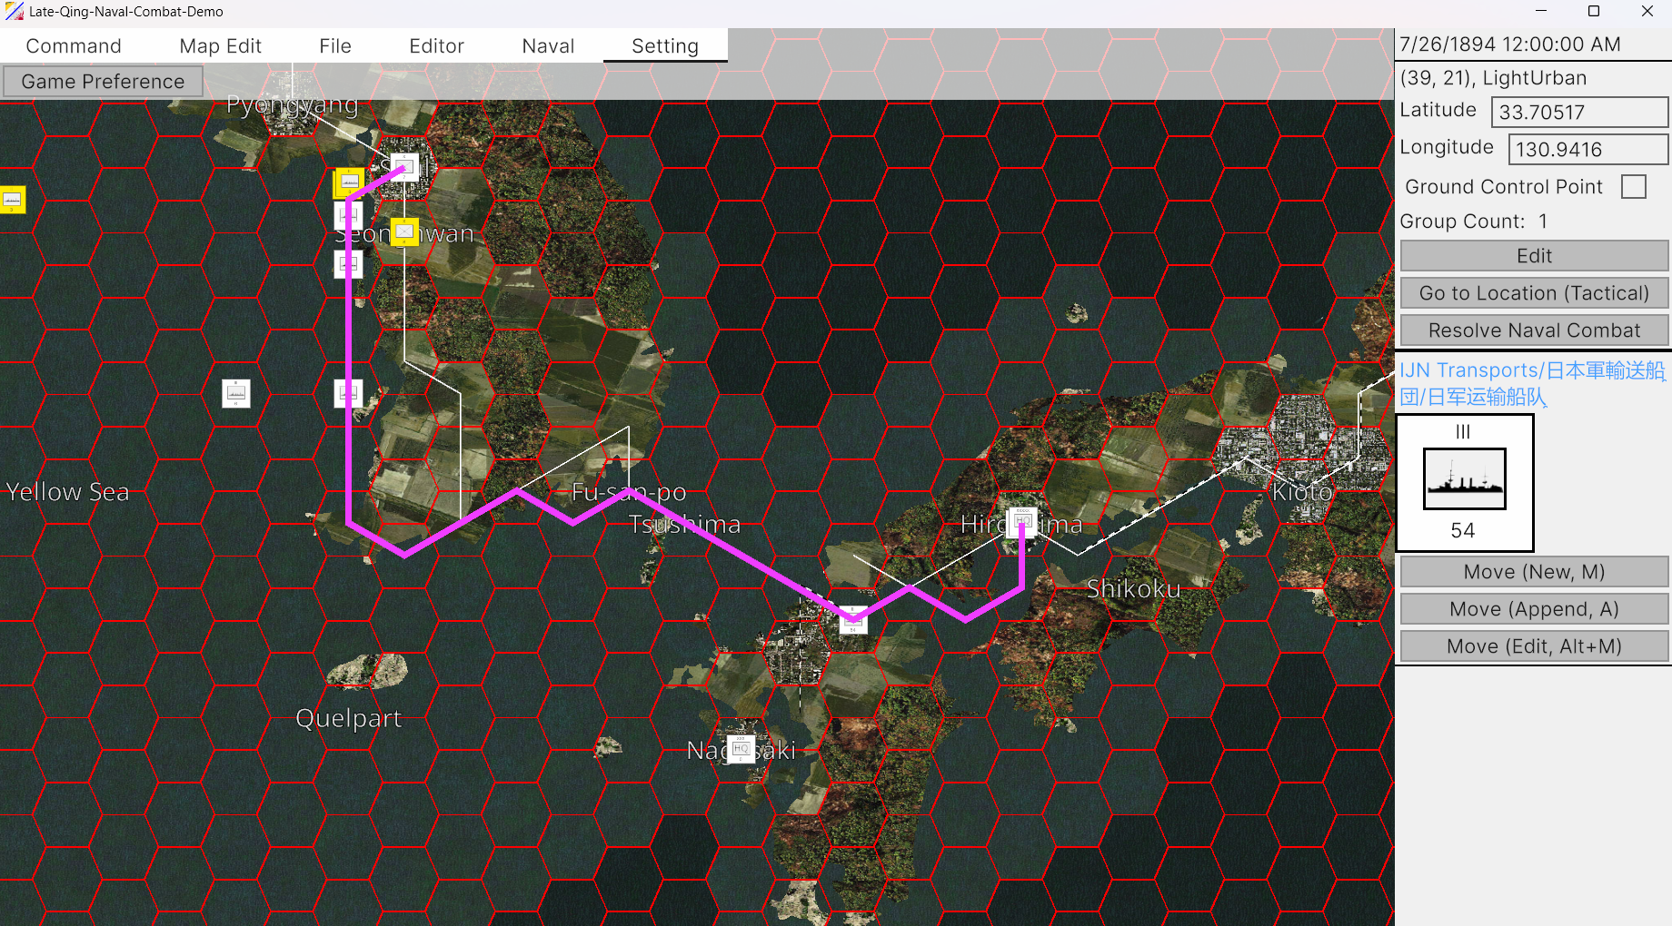This screenshot has height=926, width=1672.
Task: Select the HQ unit icon at Hiroshima
Action: point(1022,521)
